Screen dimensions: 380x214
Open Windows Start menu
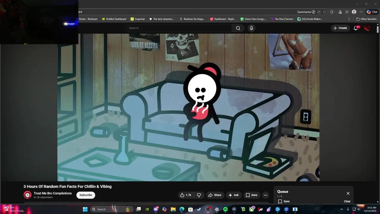85,209
